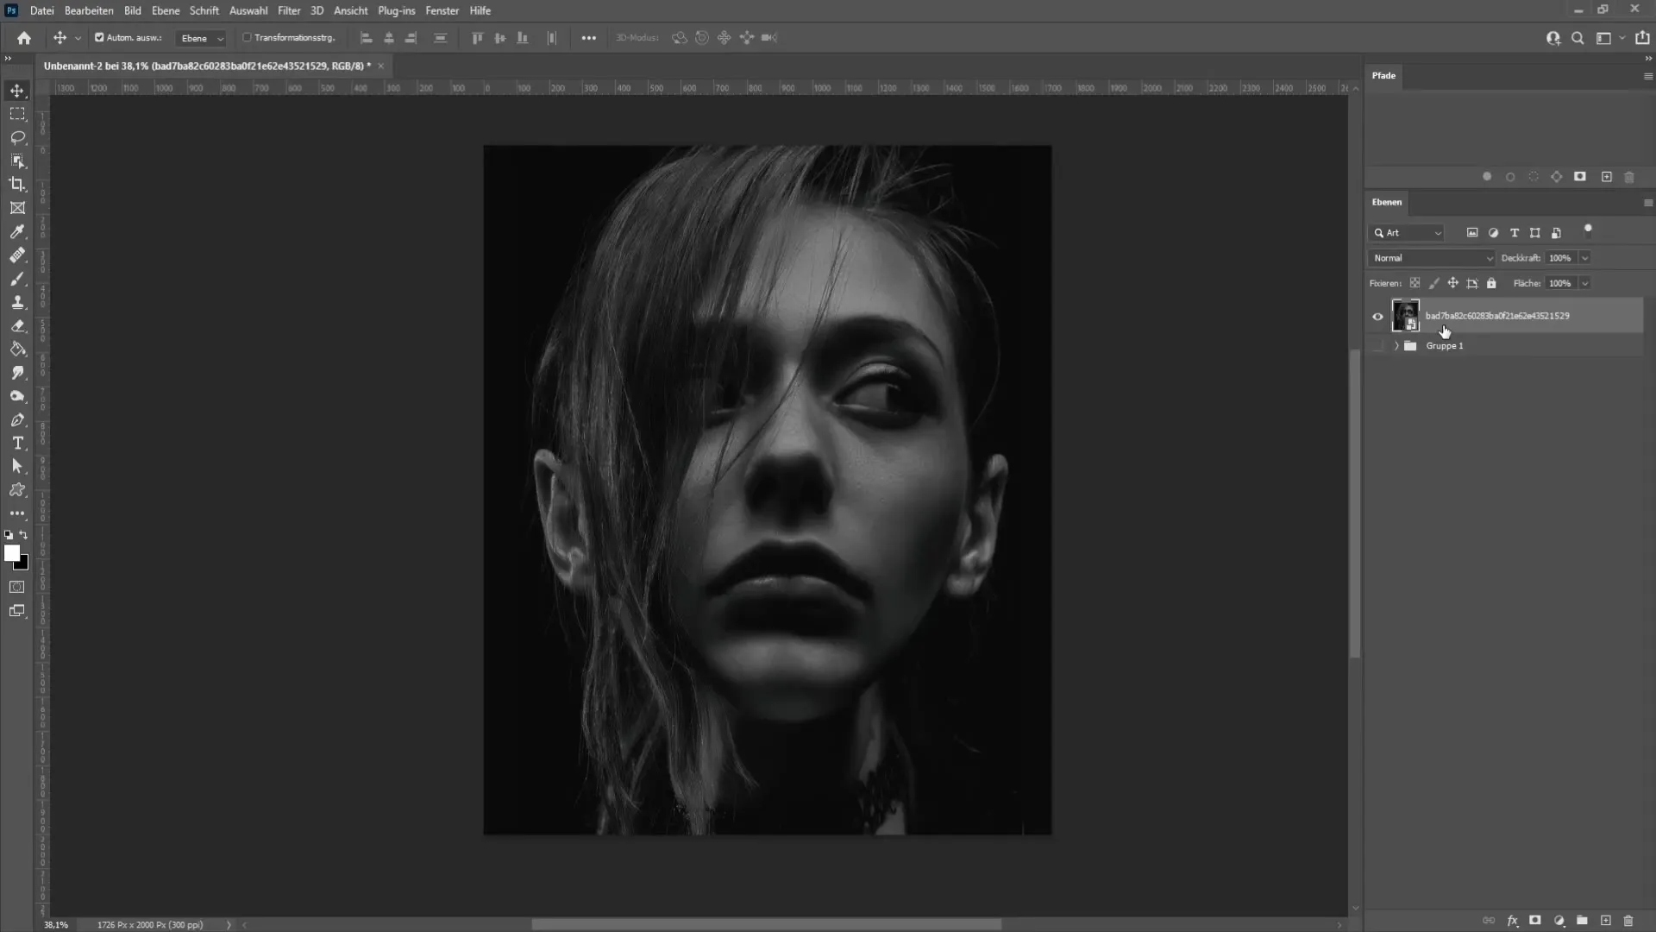1656x932 pixels.
Task: Open the Filter menu
Action: pyautogui.click(x=288, y=10)
